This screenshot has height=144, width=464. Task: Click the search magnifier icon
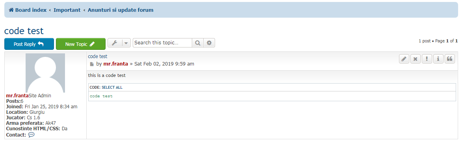(198, 43)
